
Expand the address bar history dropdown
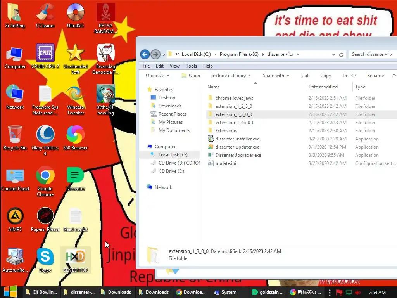click(333, 55)
